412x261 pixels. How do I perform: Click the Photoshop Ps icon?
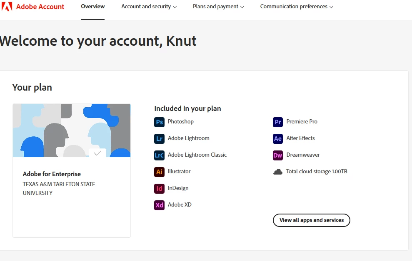click(159, 122)
